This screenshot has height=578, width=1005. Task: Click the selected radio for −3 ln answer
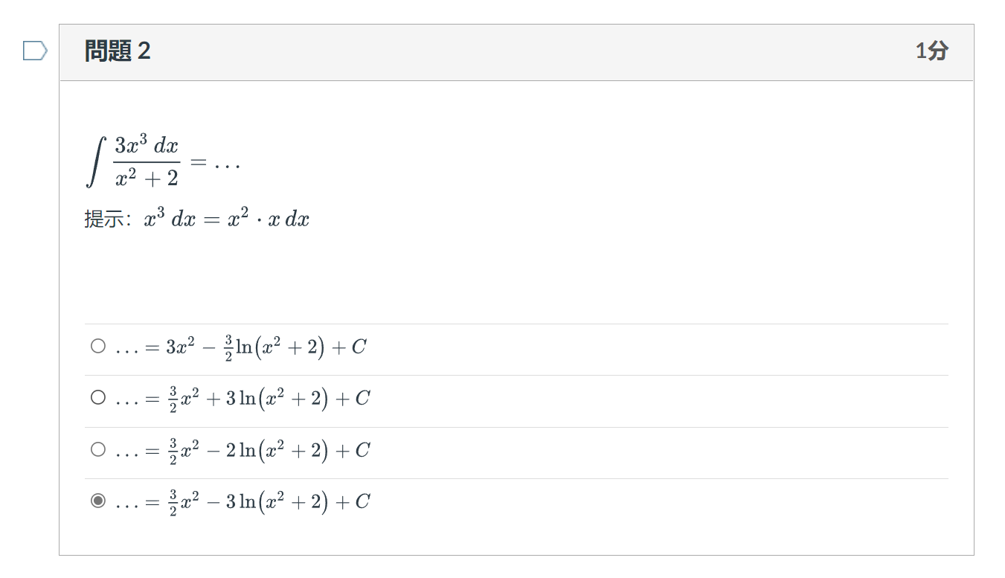pyautogui.click(x=98, y=501)
